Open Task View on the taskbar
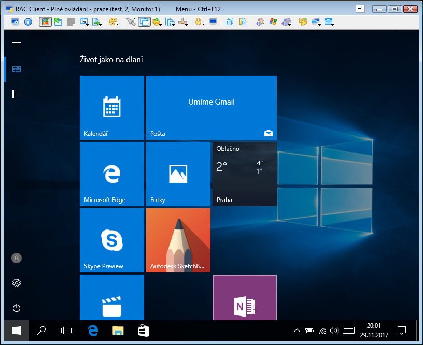Screen dimensions: 423x345 pos(66,330)
